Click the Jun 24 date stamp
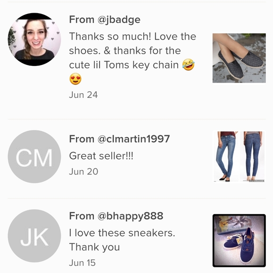273x273 pixels. [x=83, y=95]
